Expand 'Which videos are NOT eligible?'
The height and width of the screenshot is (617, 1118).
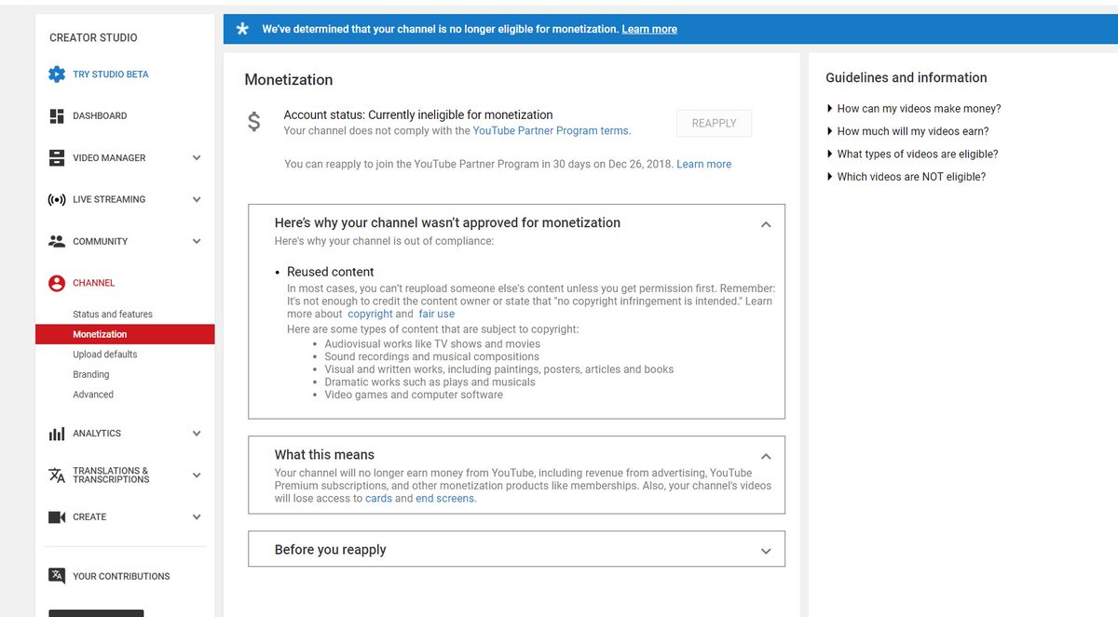pyautogui.click(x=906, y=177)
